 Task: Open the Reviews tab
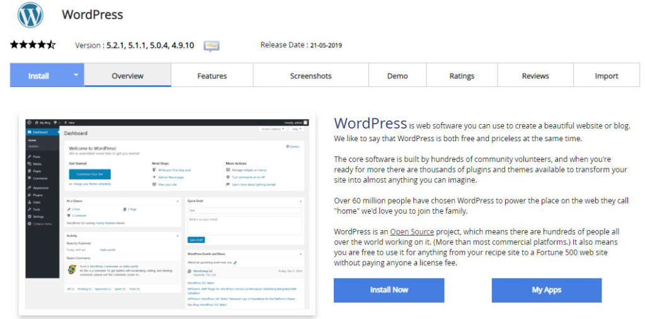[x=535, y=76]
